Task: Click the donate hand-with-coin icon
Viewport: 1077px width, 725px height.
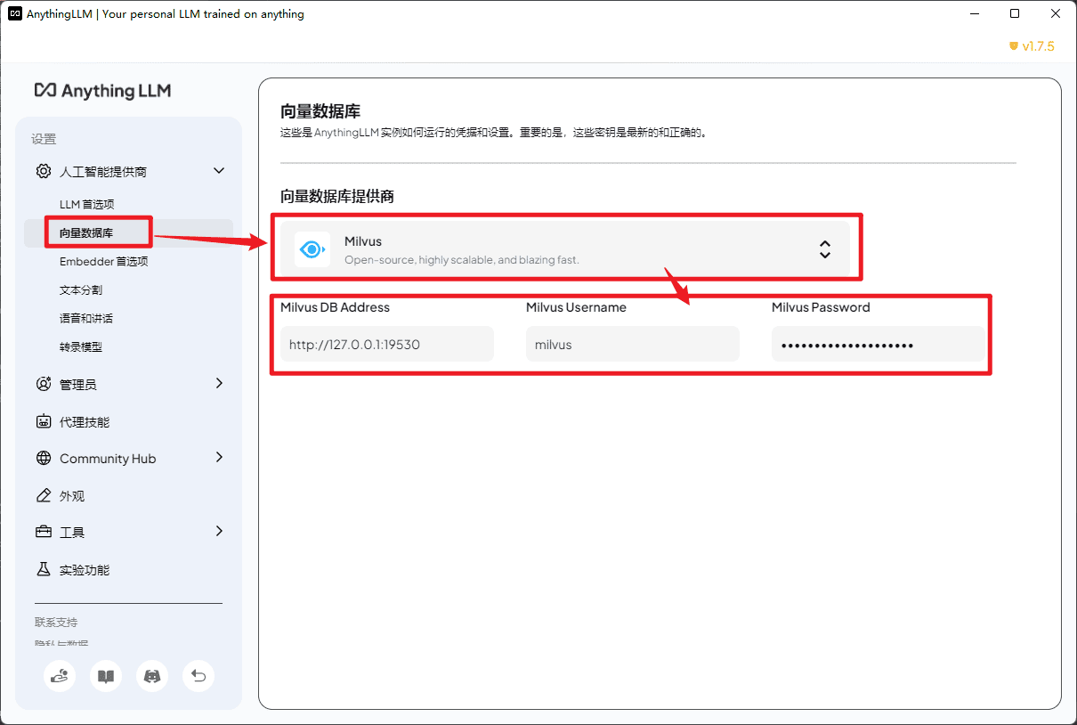Action: [x=60, y=676]
